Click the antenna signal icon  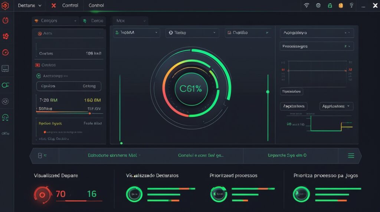(351, 5)
